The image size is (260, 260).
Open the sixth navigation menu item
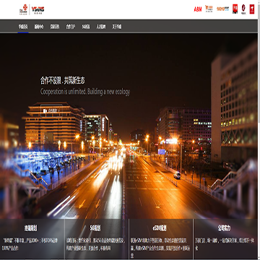point(101,27)
